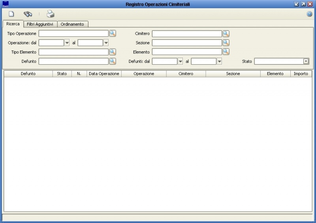Focus the Tipo Elemento input field
Screen dimensions: 316x223
coord(73,52)
